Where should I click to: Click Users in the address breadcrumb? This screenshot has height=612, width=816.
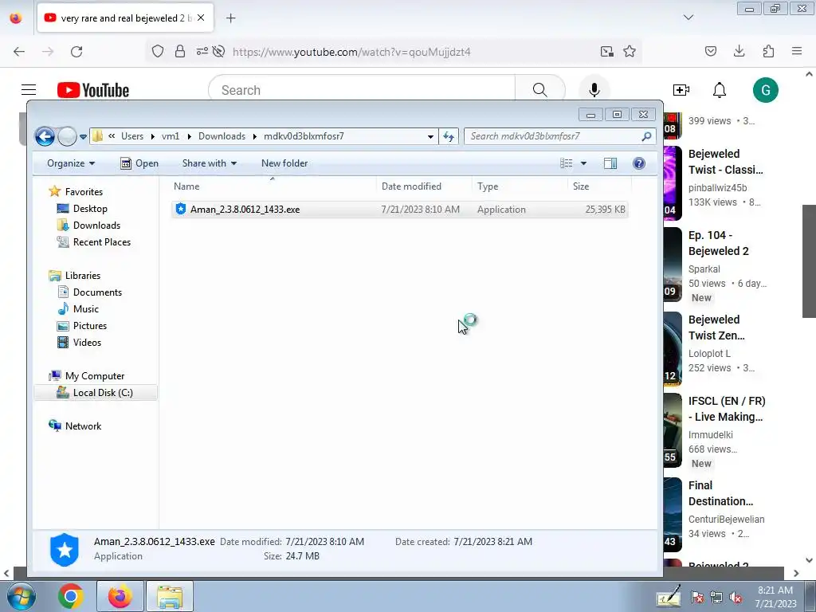132,136
